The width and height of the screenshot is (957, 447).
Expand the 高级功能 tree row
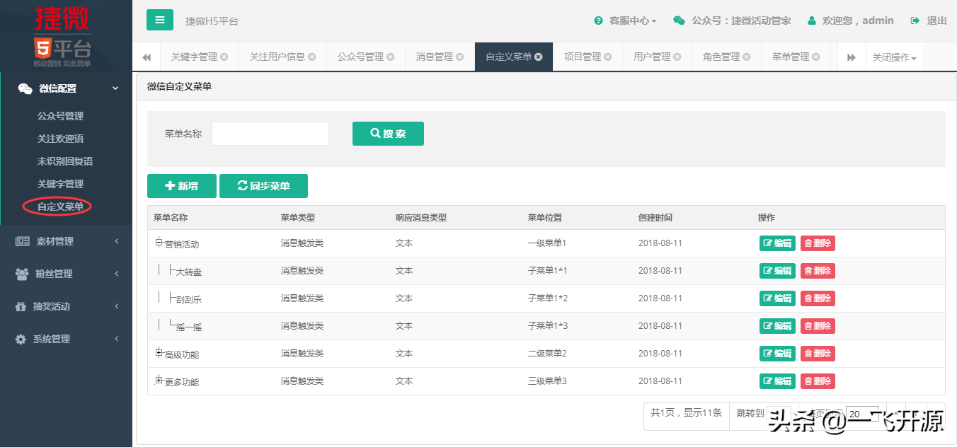pos(159,353)
